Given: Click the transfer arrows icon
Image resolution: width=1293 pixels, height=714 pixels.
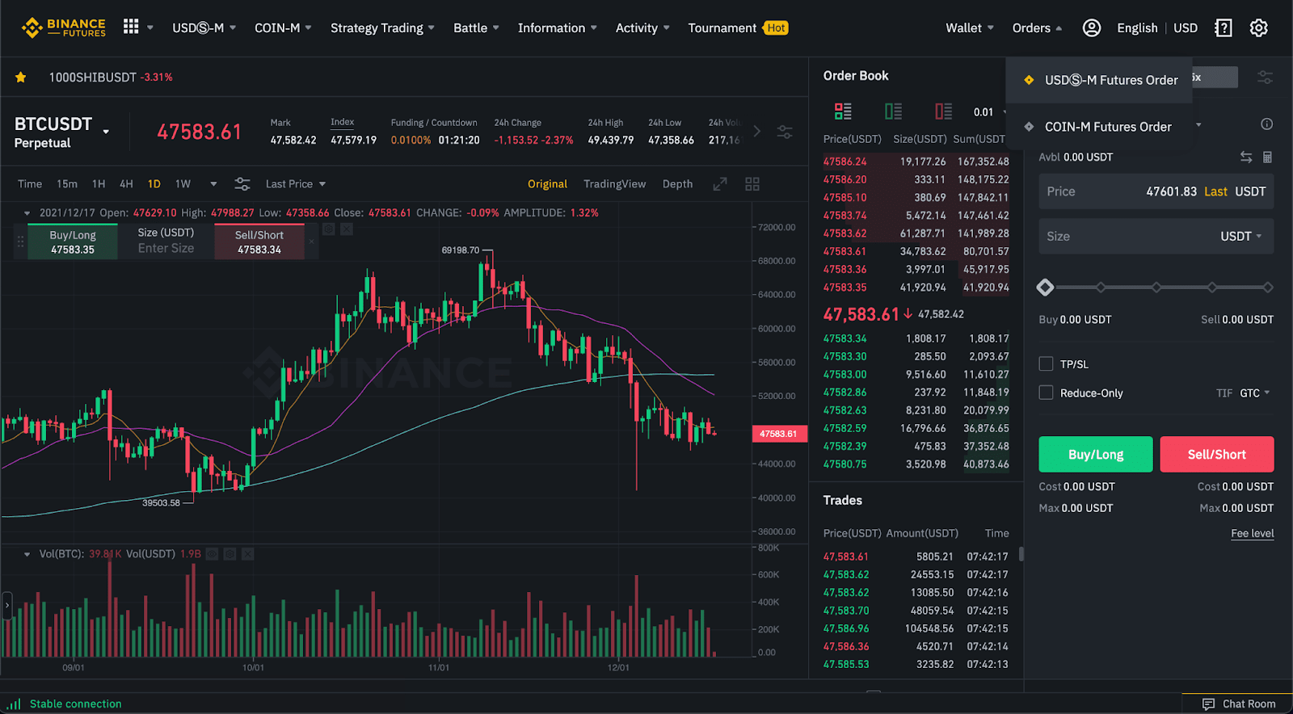Looking at the screenshot, I should pyautogui.click(x=1246, y=157).
